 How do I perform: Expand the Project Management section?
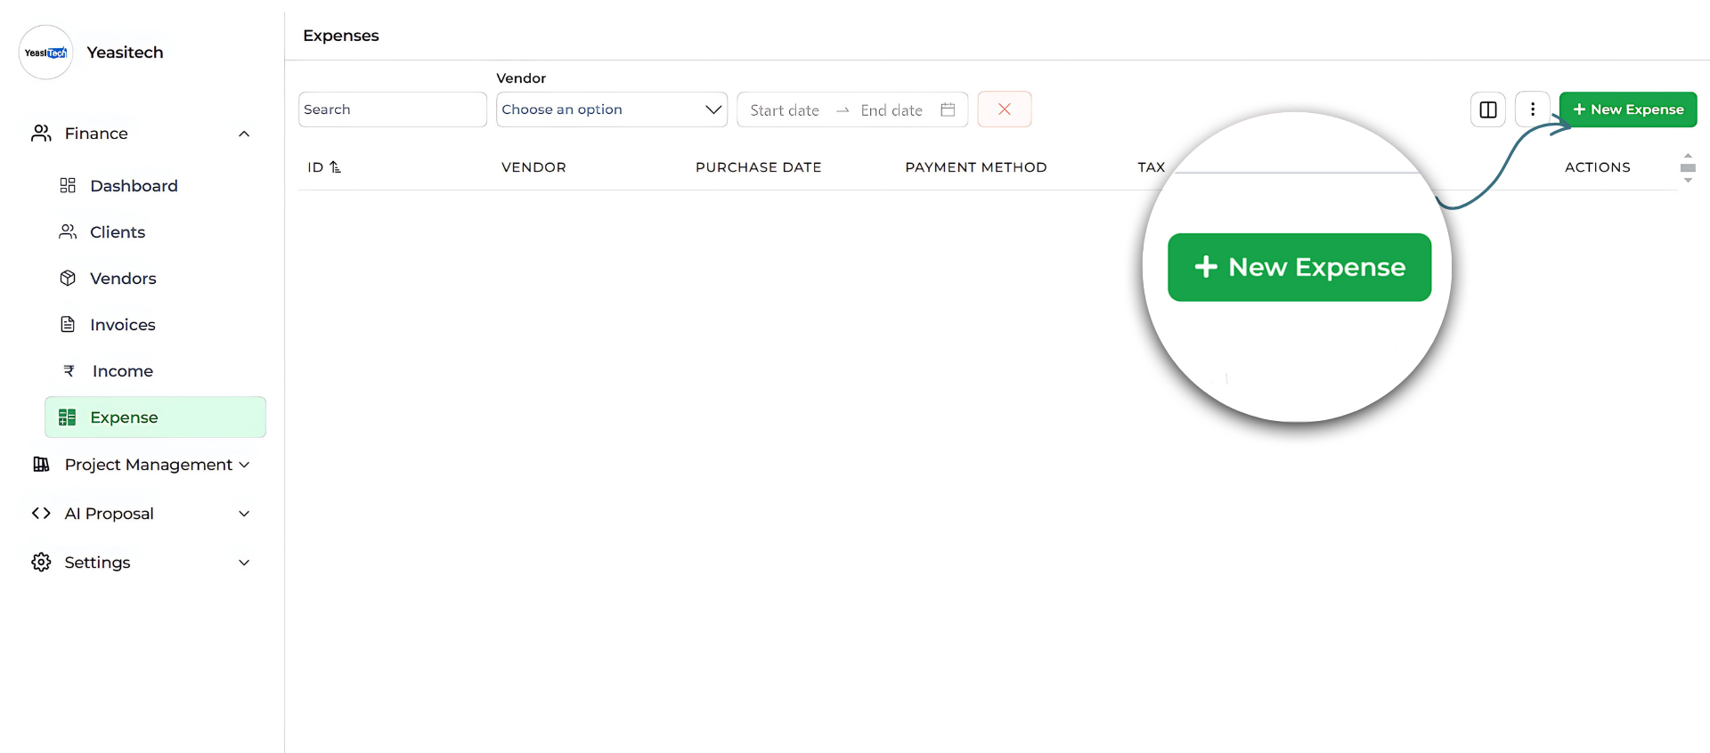point(244,465)
